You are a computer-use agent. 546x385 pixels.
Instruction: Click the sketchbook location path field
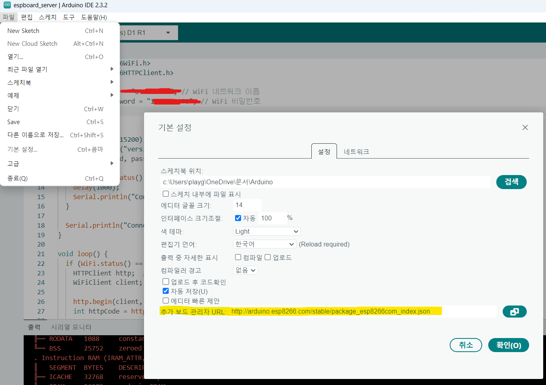(x=325, y=182)
